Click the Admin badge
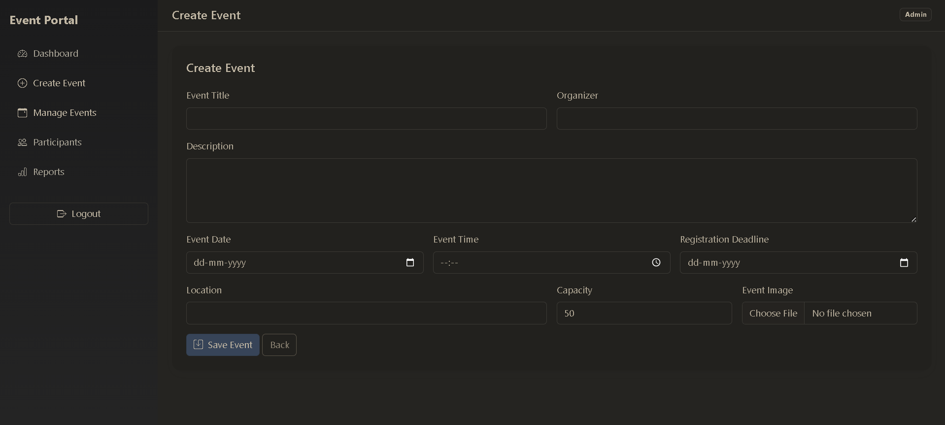The image size is (945, 425). (915, 15)
